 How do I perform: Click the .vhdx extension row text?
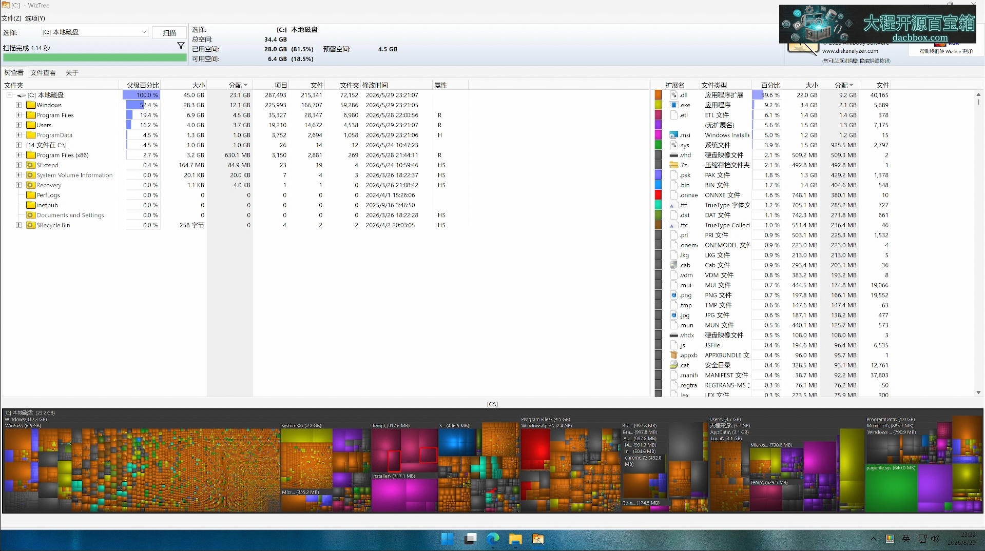click(687, 335)
